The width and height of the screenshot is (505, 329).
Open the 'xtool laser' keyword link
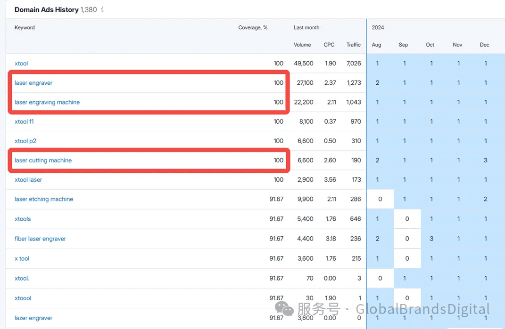[28, 179]
